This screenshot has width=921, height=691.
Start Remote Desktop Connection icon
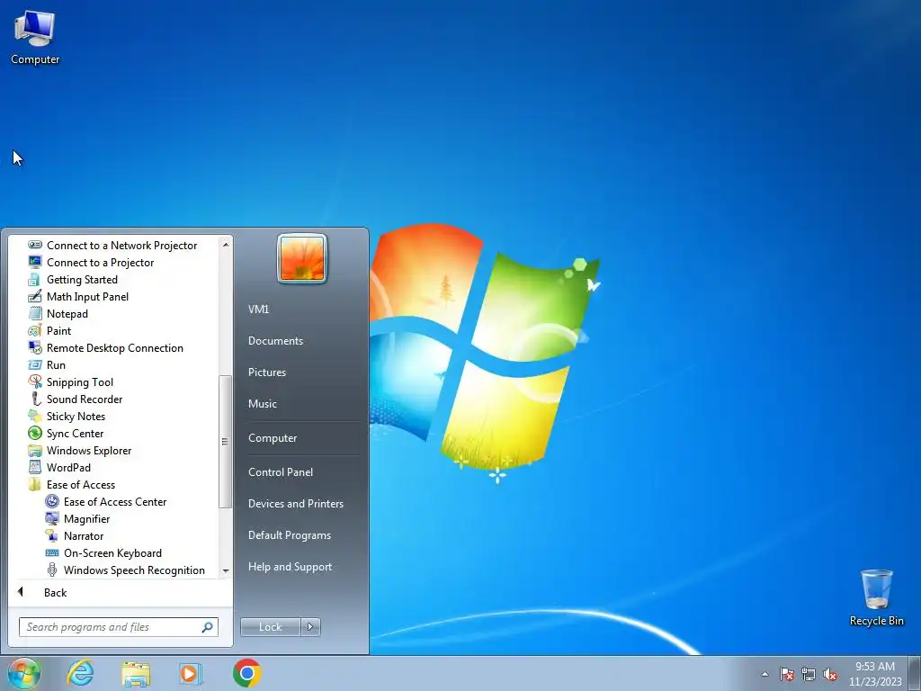click(x=35, y=347)
